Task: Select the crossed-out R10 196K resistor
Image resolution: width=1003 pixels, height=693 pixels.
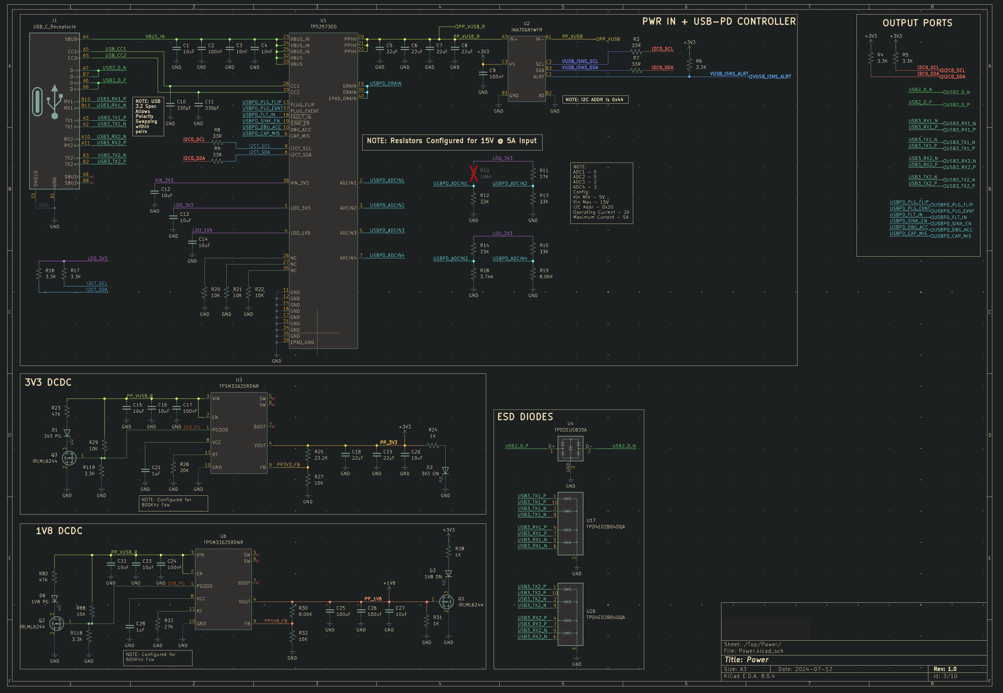Action: pyautogui.click(x=474, y=173)
